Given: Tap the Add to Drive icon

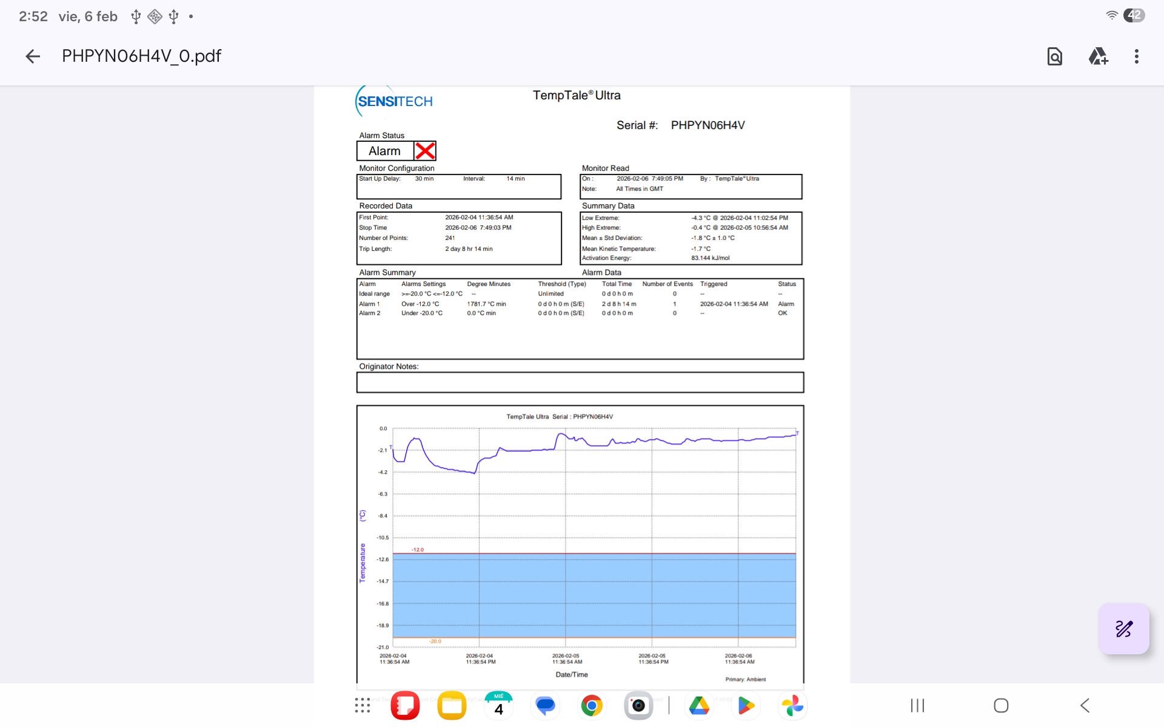Looking at the screenshot, I should [1098, 56].
